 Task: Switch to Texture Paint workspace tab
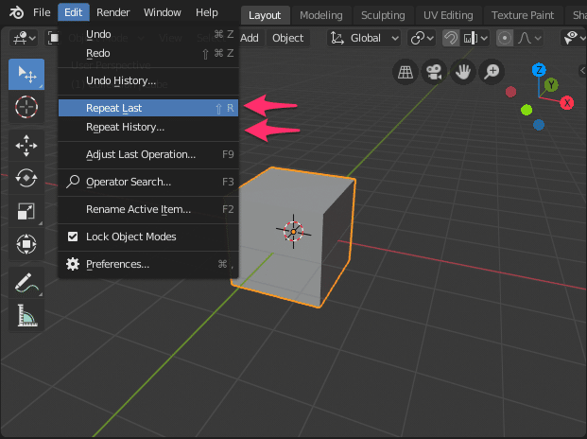click(523, 15)
